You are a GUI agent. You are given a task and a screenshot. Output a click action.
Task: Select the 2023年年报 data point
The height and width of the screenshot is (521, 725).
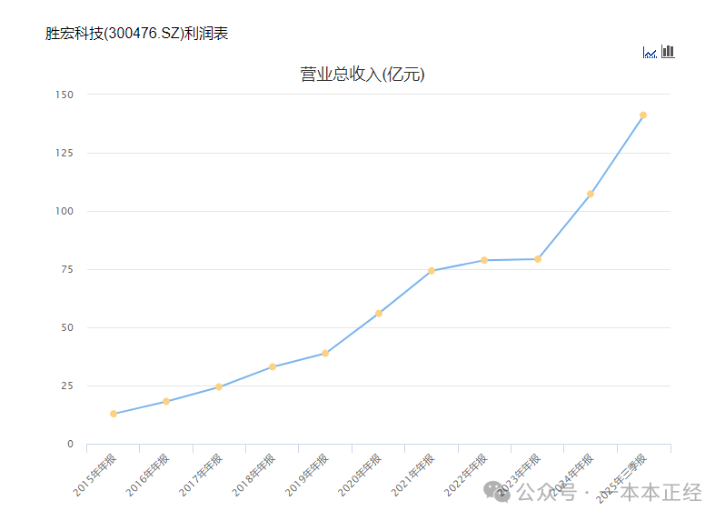[x=538, y=259]
